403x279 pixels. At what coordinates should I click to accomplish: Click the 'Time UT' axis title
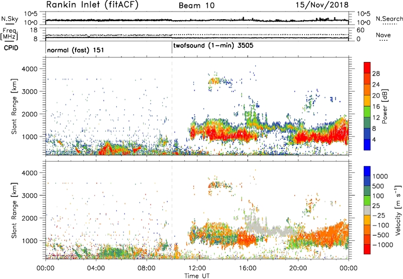point(197,275)
